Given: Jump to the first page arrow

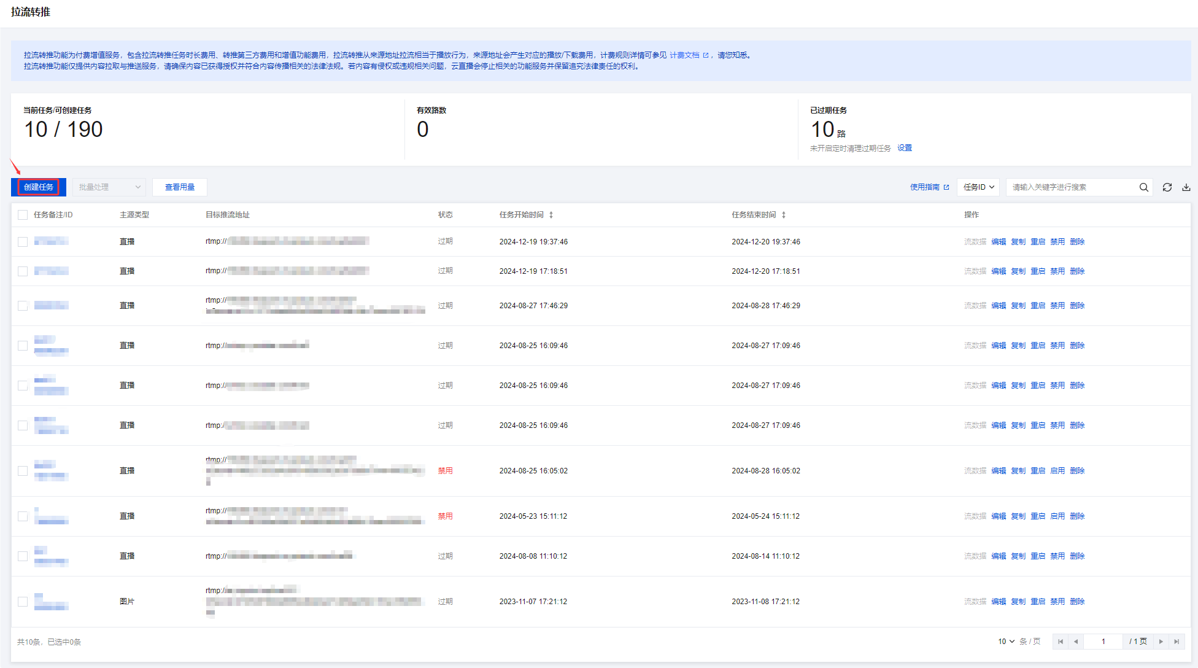Looking at the screenshot, I should point(1061,642).
